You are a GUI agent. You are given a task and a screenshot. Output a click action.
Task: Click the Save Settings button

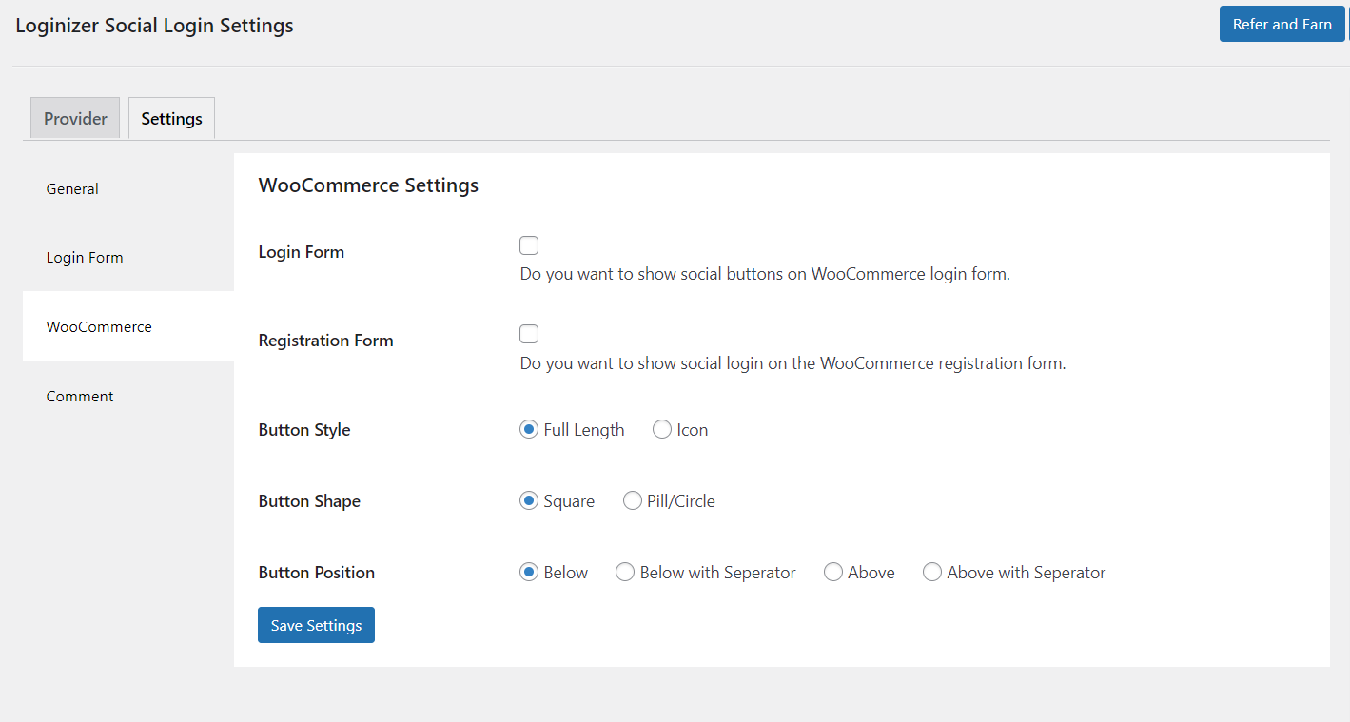316,625
